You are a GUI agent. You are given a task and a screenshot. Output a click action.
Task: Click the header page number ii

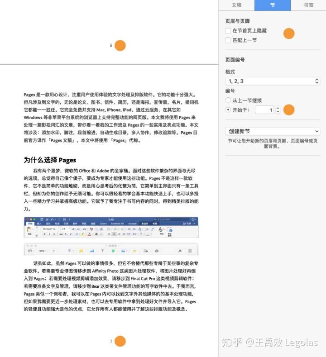point(111,46)
